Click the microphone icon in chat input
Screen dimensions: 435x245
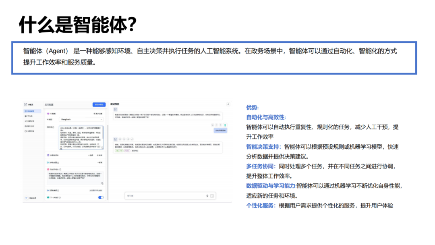pyautogui.click(x=207, y=196)
